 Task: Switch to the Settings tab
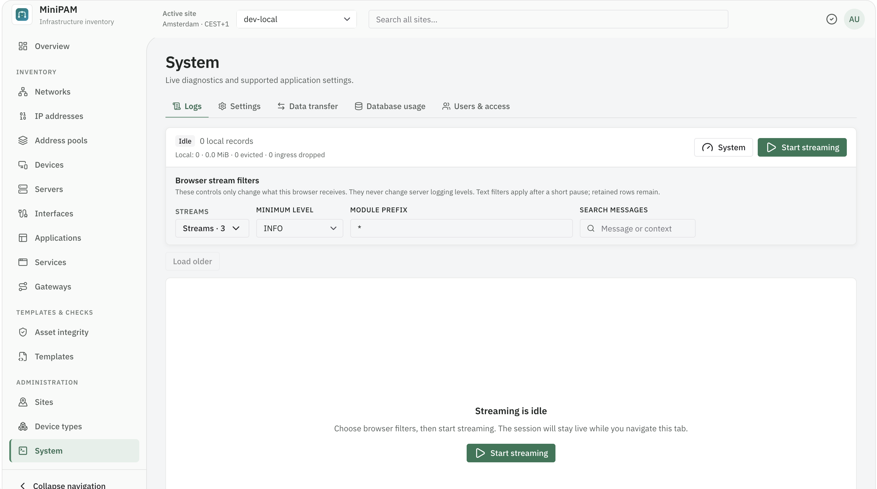tap(239, 106)
